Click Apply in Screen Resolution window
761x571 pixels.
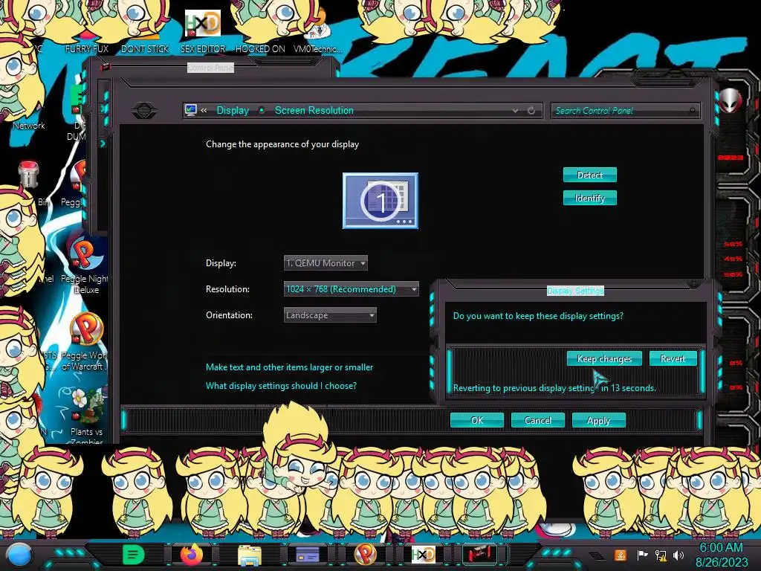point(598,421)
